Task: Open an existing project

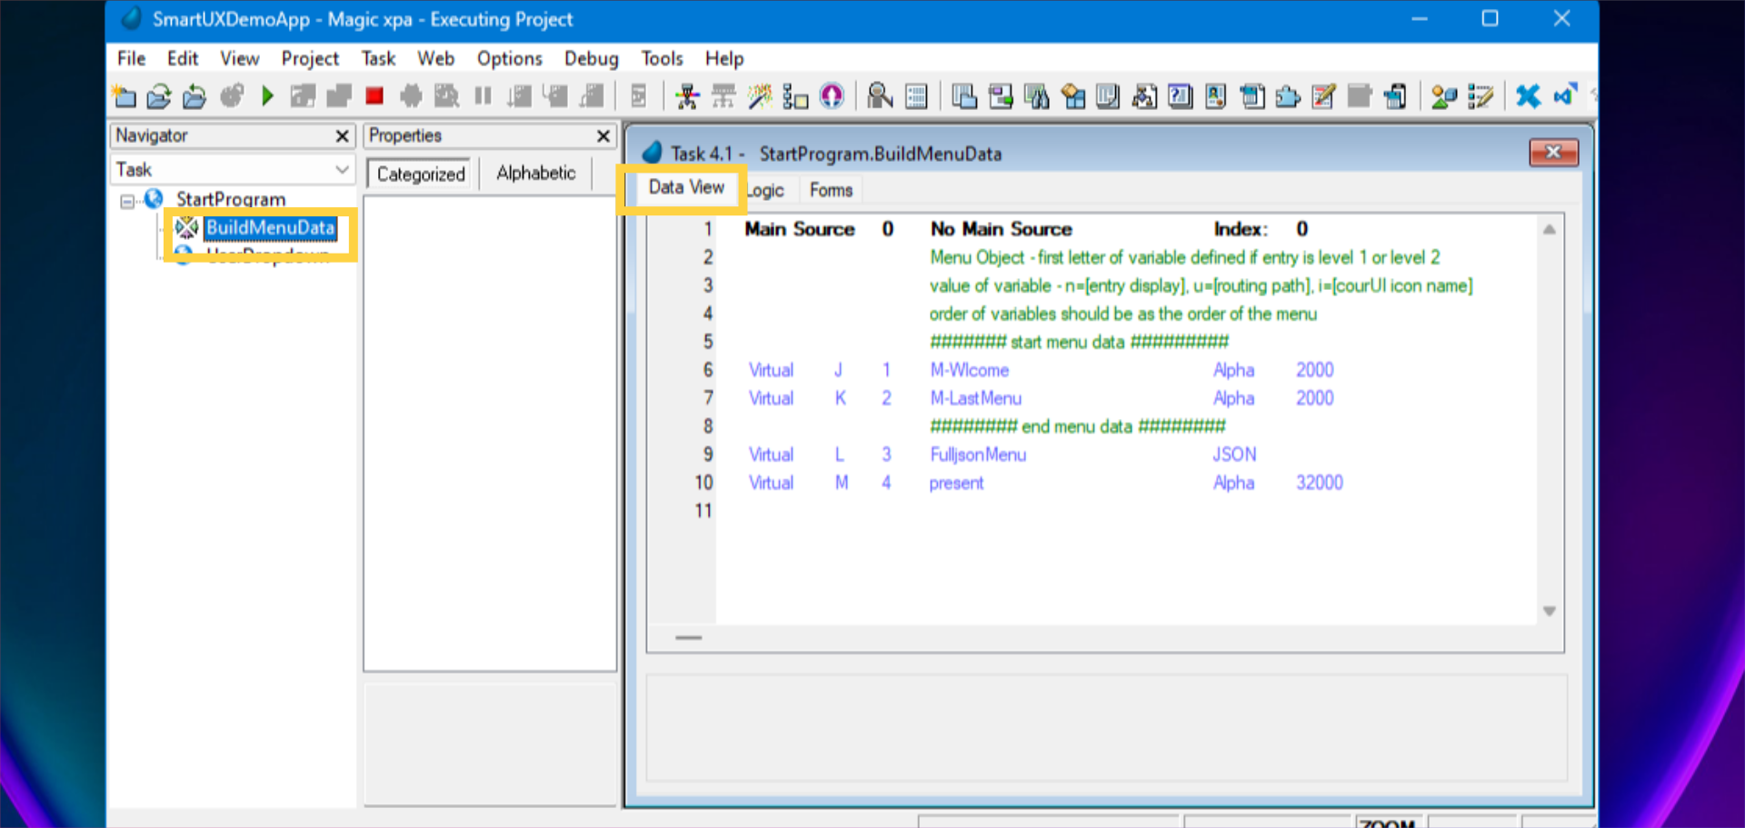Action: pyautogui.click(x=159, y=95)
